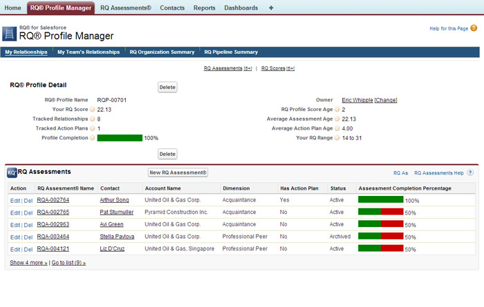The height and width of the screenshot is (307, 484).
Task: Edit assessment RQA-002765
Action: (x=15, y=212)
